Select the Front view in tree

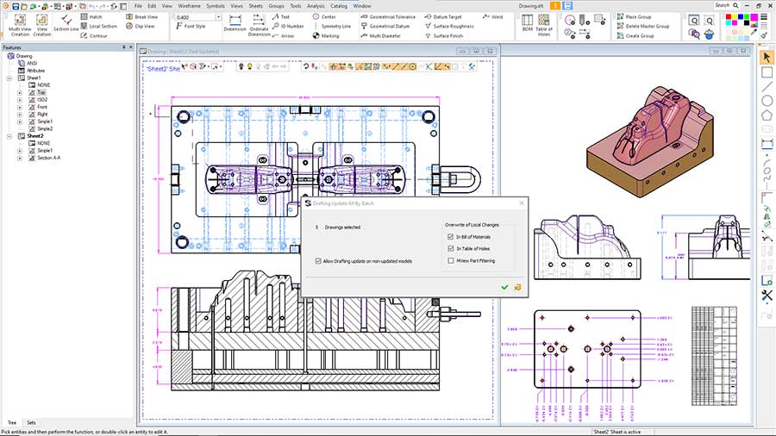tap(42, 107)
